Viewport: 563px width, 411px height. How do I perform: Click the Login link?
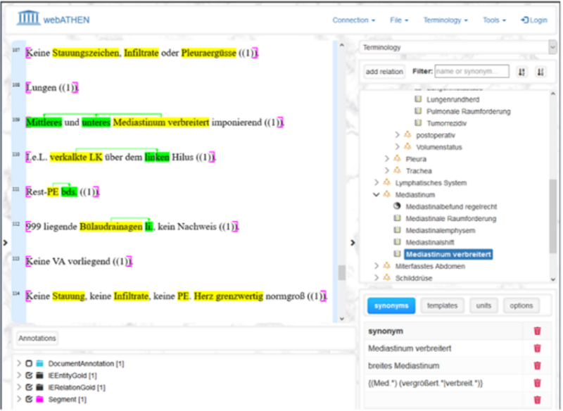[534, 20]
